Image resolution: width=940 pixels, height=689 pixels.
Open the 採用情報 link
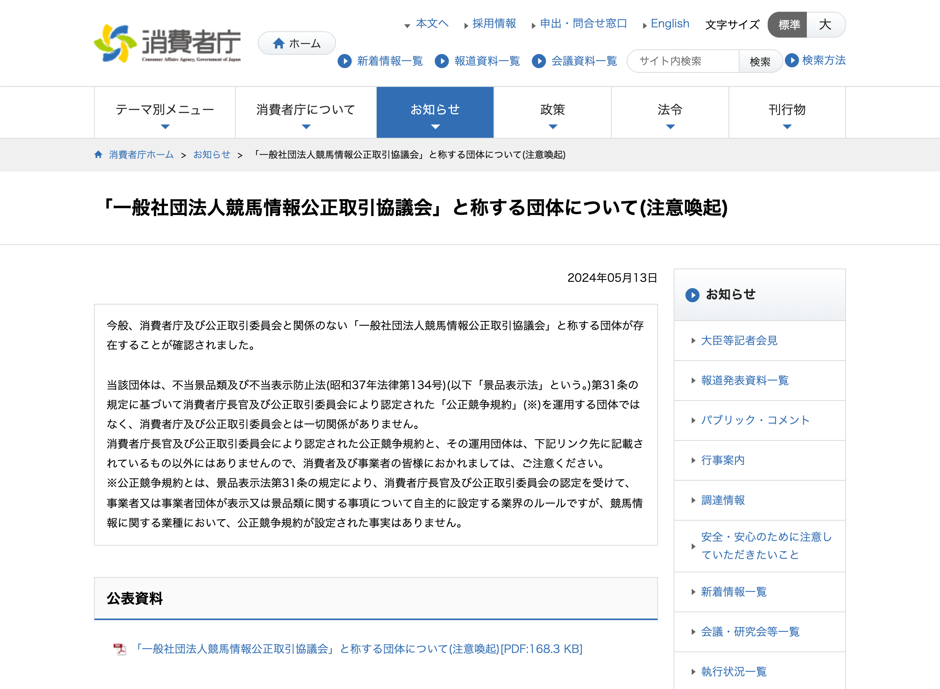494,24
